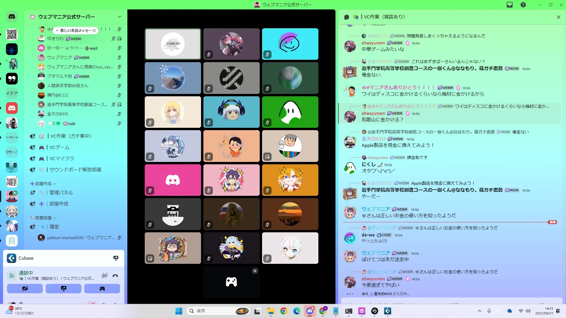Image resolution: width=566 pixels, height=318 pixels.
Task: Open Cubase from the Windows taskbar
Action: (387, 311)
